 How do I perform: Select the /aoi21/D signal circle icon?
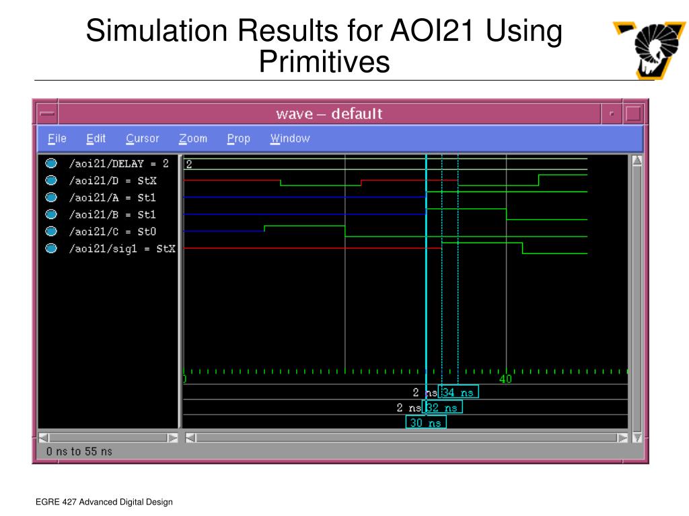point(51,180)
